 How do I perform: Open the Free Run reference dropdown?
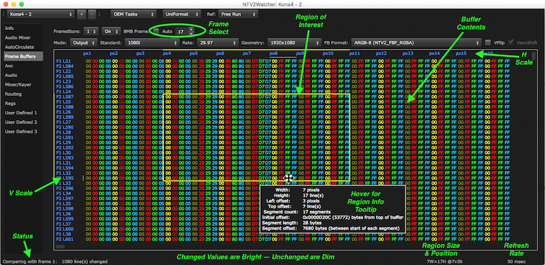(238, 14)
